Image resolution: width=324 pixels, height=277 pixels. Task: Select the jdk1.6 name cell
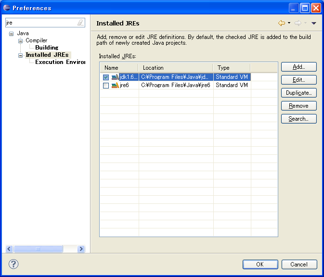click(129, 77)
